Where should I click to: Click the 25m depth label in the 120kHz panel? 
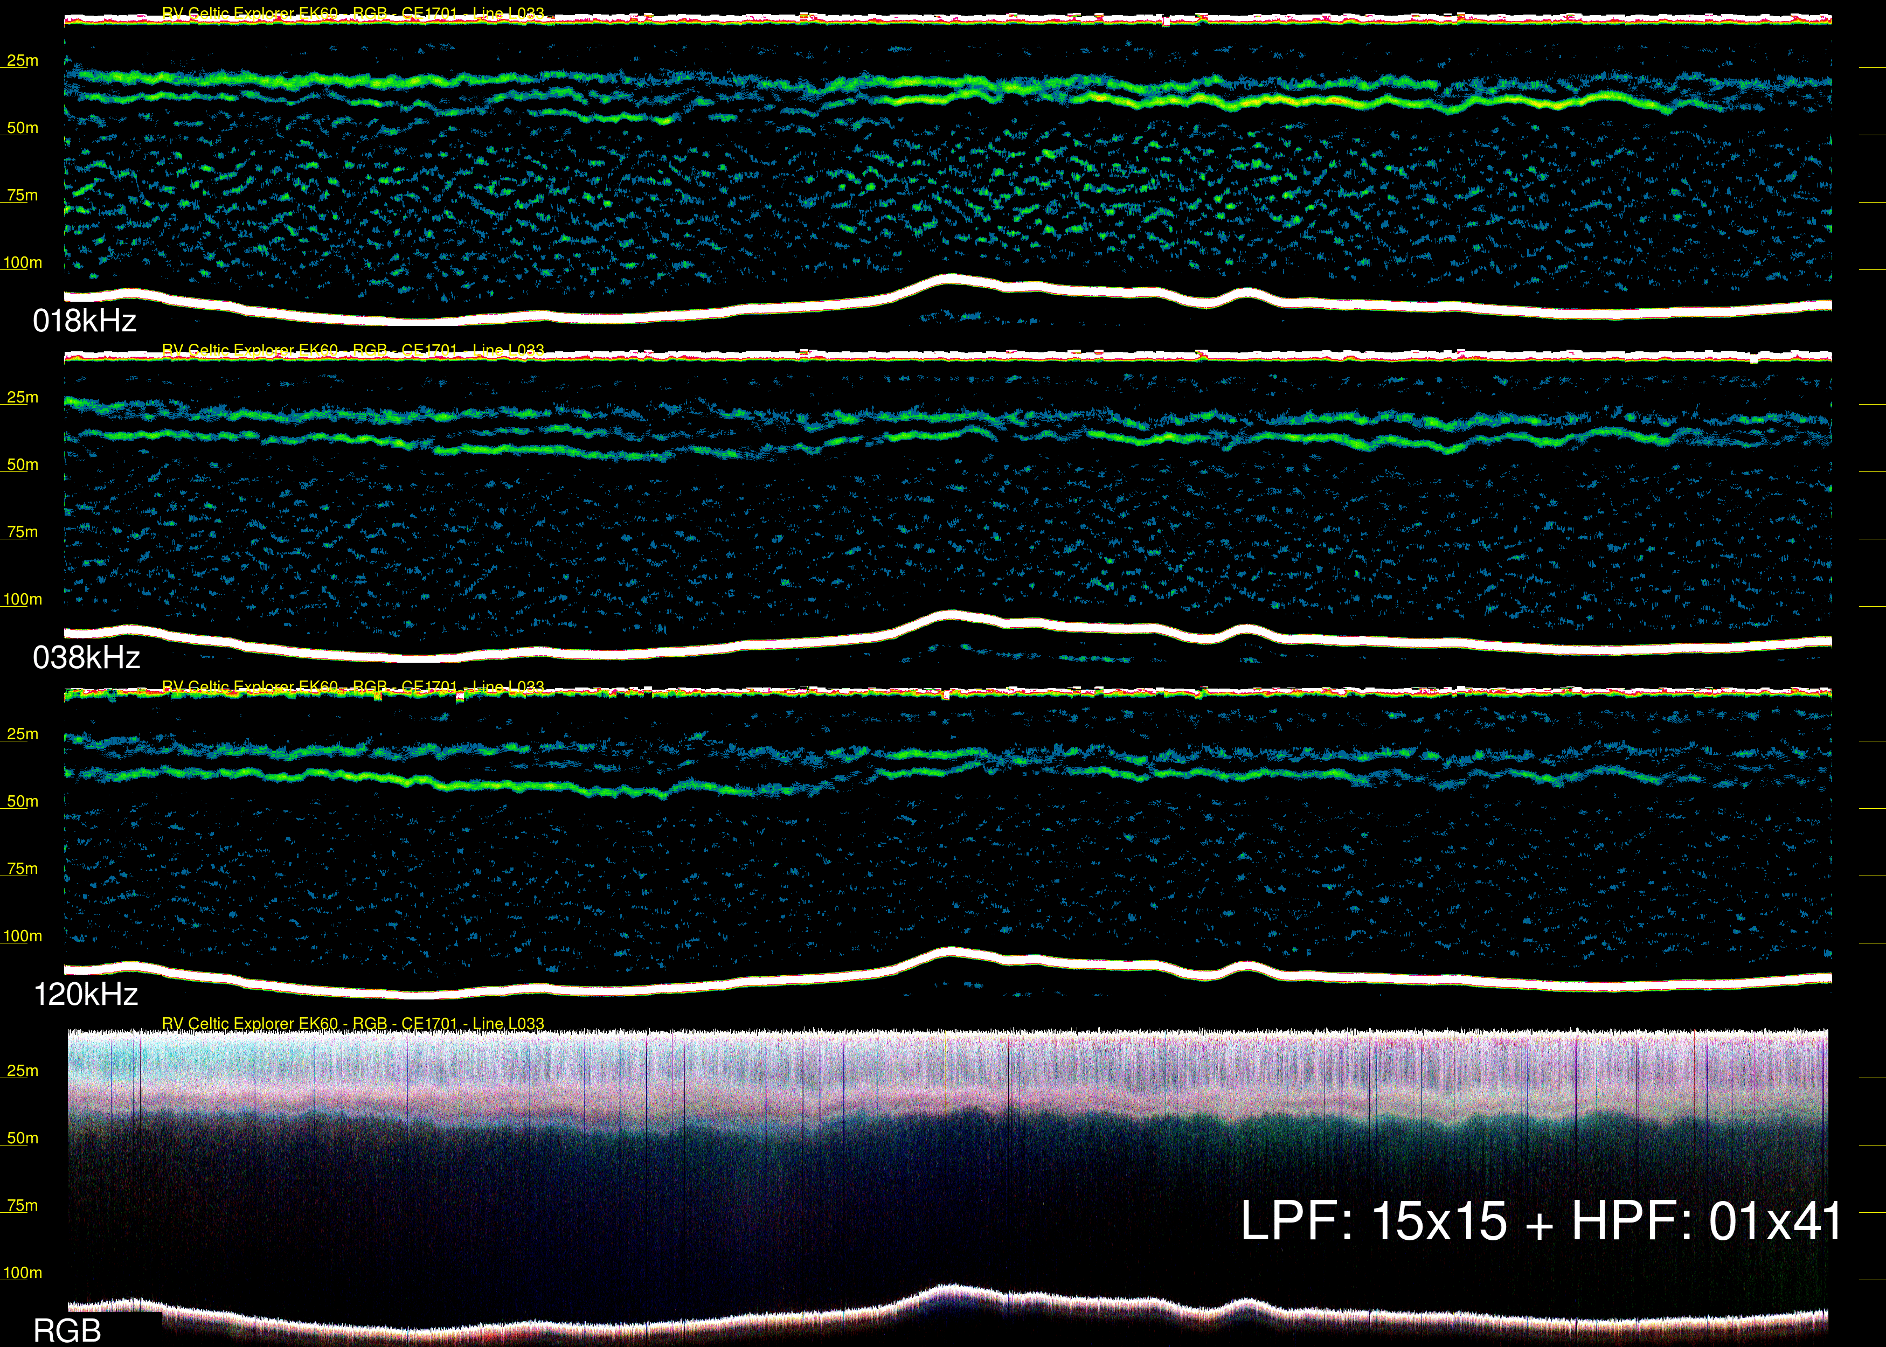point(23,734)
